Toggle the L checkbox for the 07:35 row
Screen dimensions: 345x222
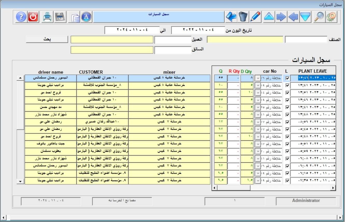(287, 181)
